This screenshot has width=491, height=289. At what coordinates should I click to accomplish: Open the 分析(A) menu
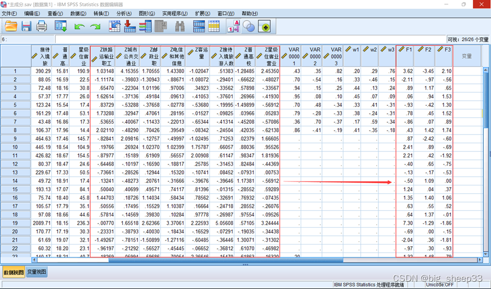coord(124,14)
